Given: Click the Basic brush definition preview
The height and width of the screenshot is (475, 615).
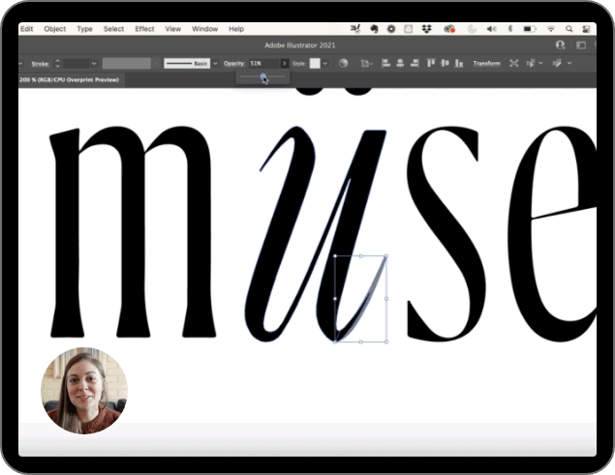Looking at the screenshot, I should coord(187,63).
